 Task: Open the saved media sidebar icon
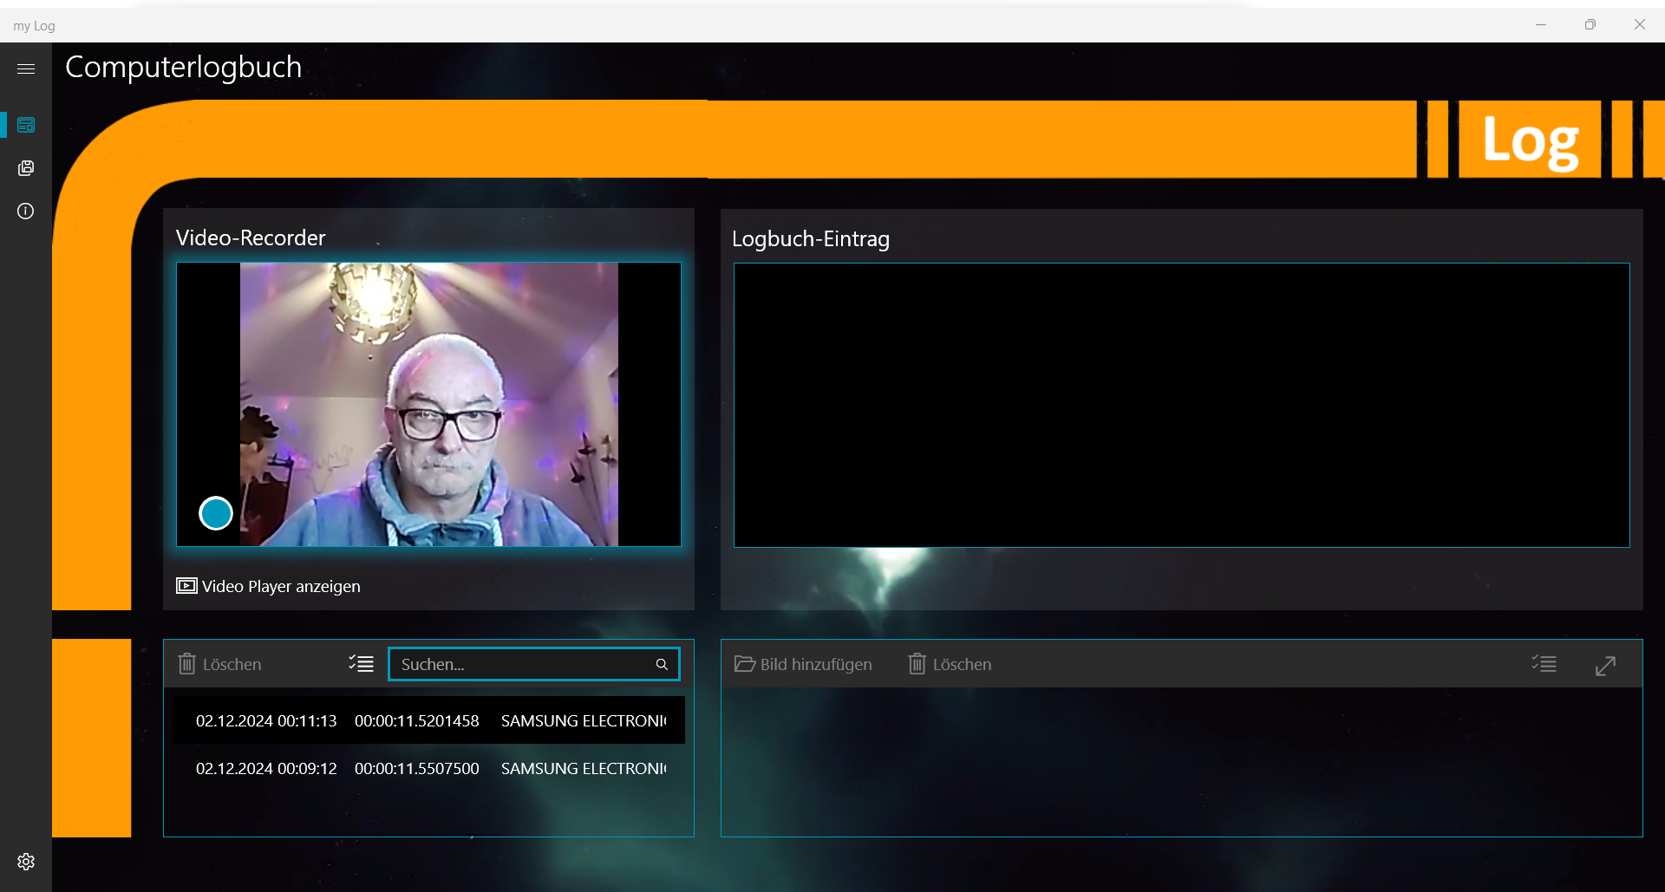(x=26, y=168)
